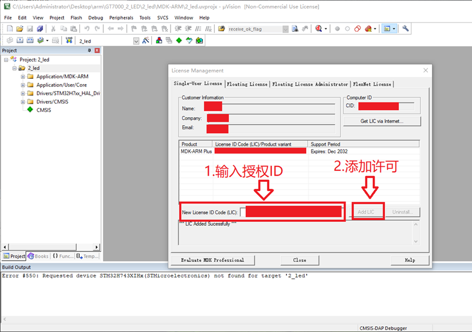The width and height of the screenshot is (472, 332).
Task: Open the File menu
Action: coord(8,18)
